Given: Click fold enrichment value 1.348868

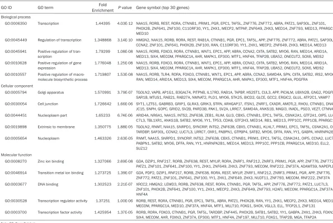Looking at the screenshot, I should pos(103,40).
